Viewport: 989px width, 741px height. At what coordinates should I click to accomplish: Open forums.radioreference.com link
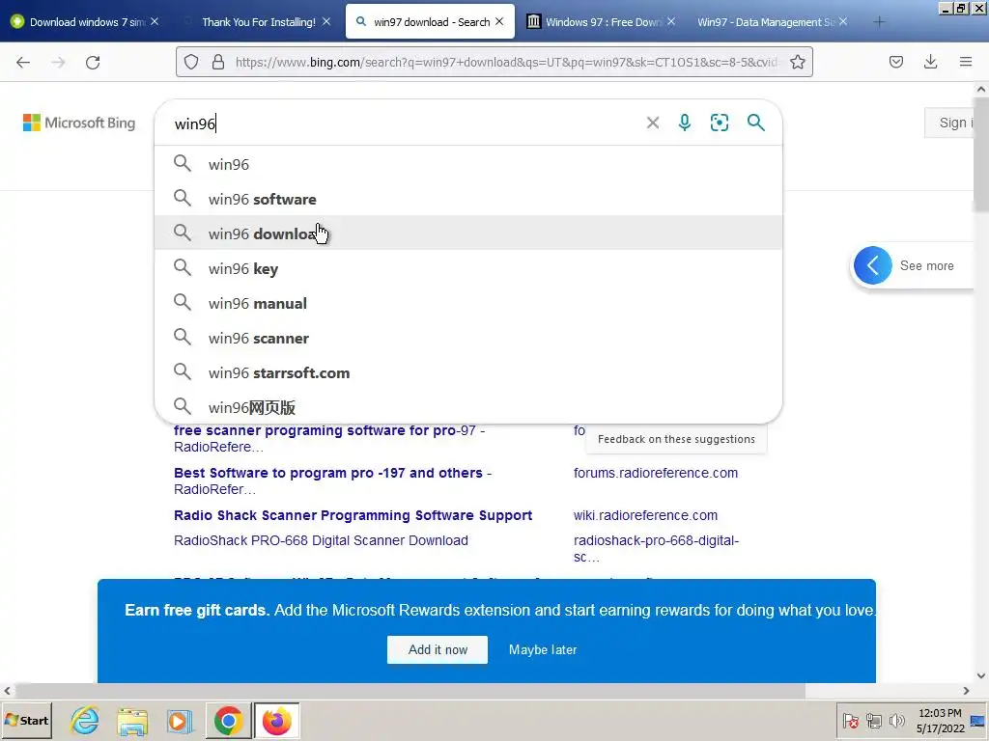(x=656, y=473)
